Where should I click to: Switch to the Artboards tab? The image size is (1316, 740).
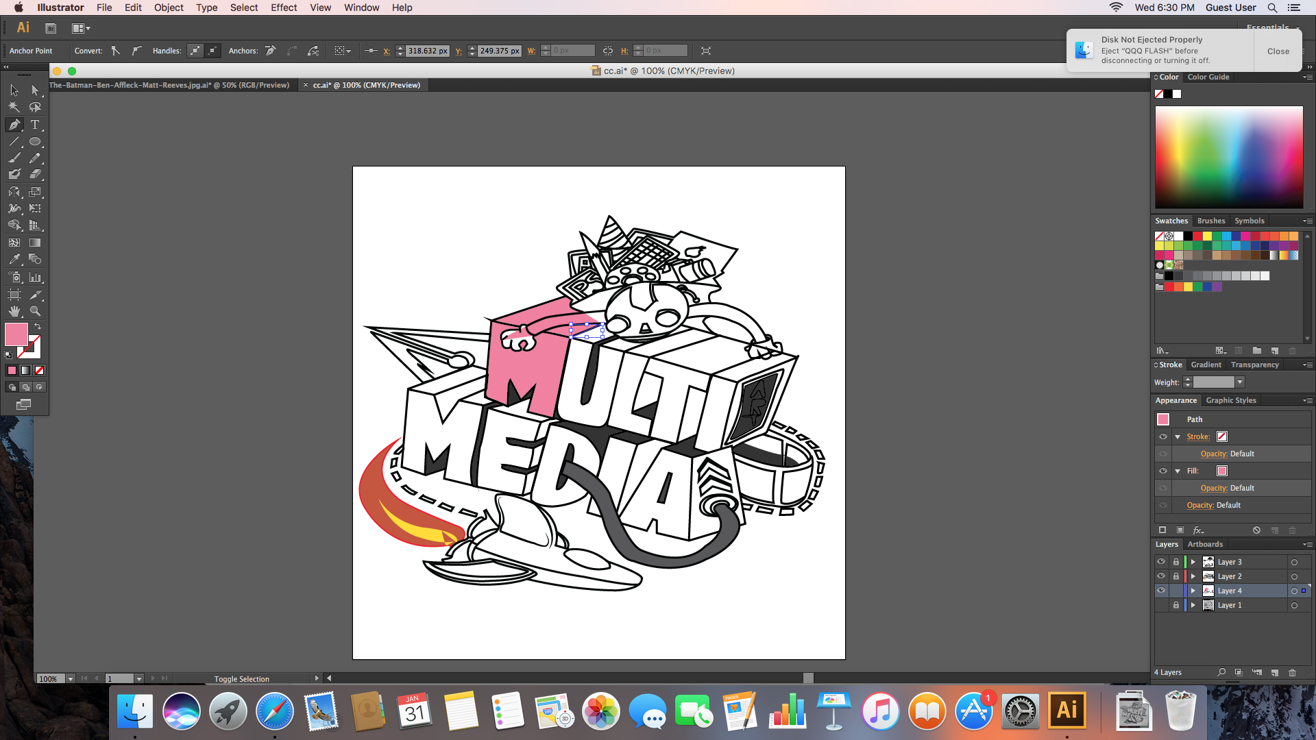(x=1205, y=544)
